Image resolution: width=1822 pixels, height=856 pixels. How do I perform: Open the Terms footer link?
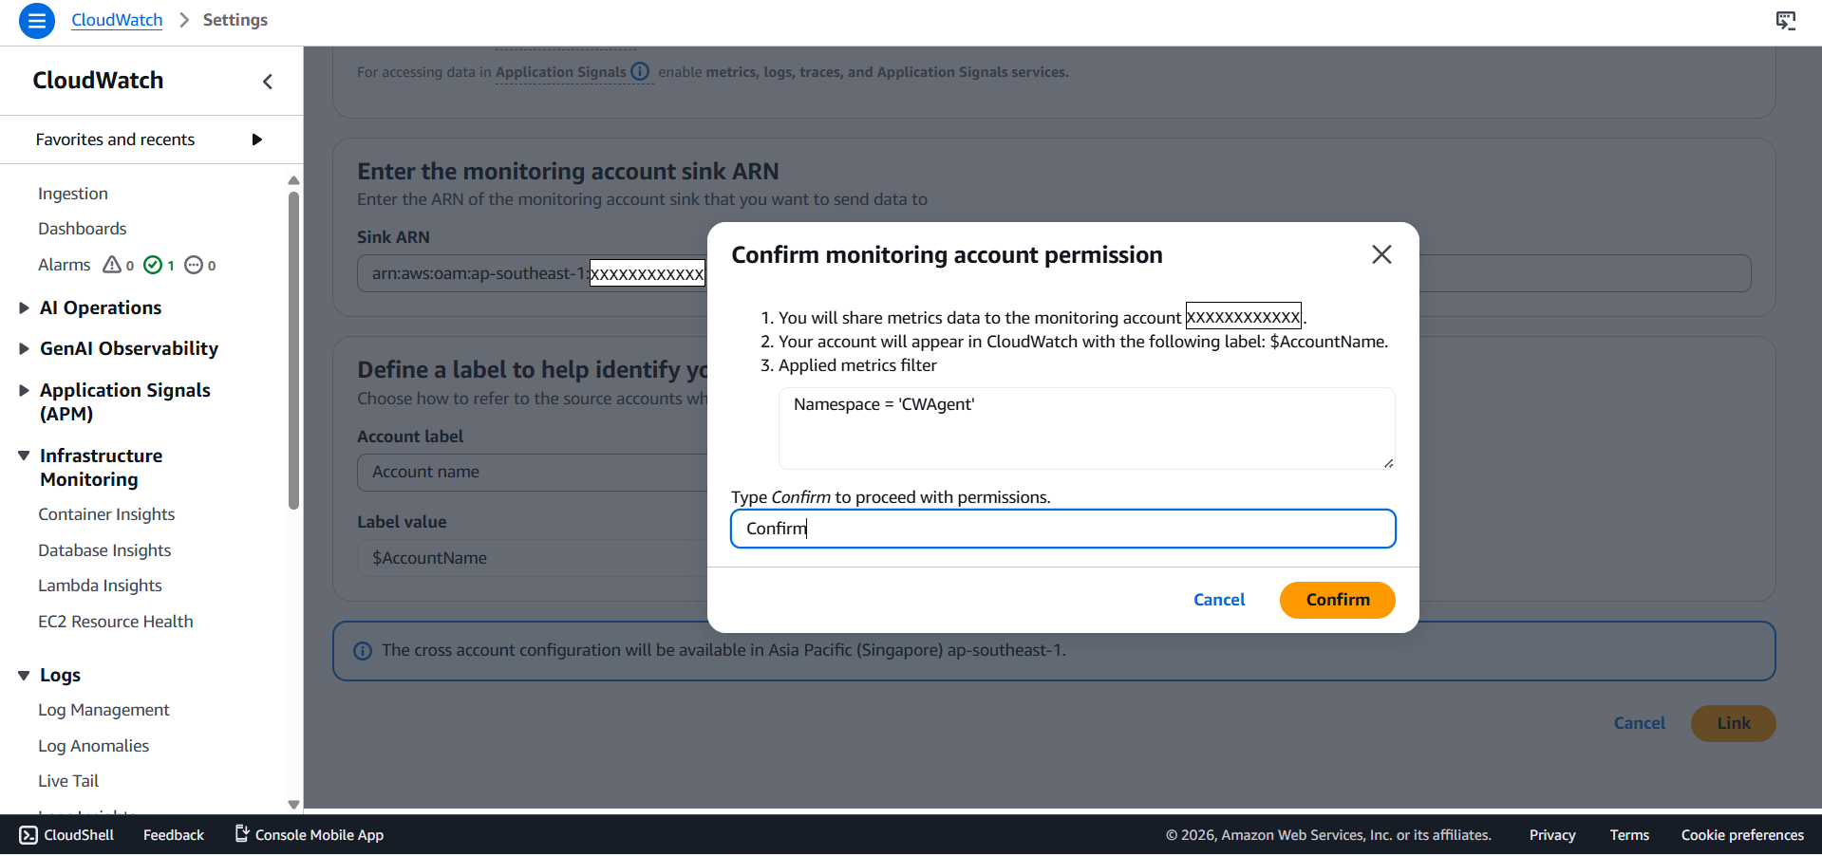pos(1629,835)
